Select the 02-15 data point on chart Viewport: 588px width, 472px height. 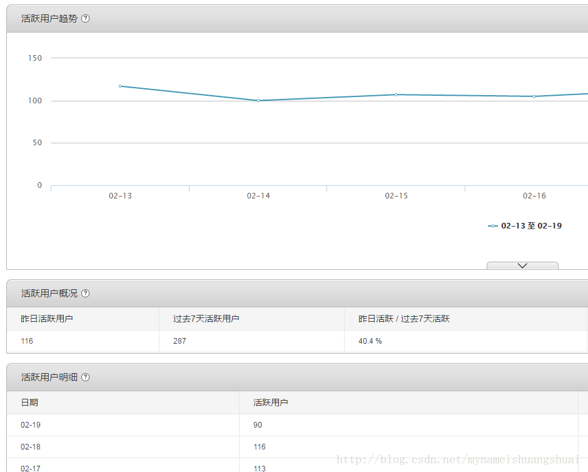pyautogui.click(x=396, y=95)
